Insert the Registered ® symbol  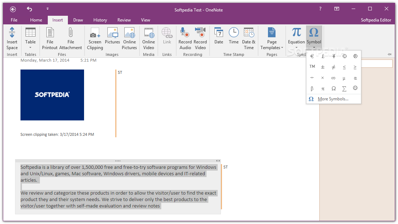355,56
